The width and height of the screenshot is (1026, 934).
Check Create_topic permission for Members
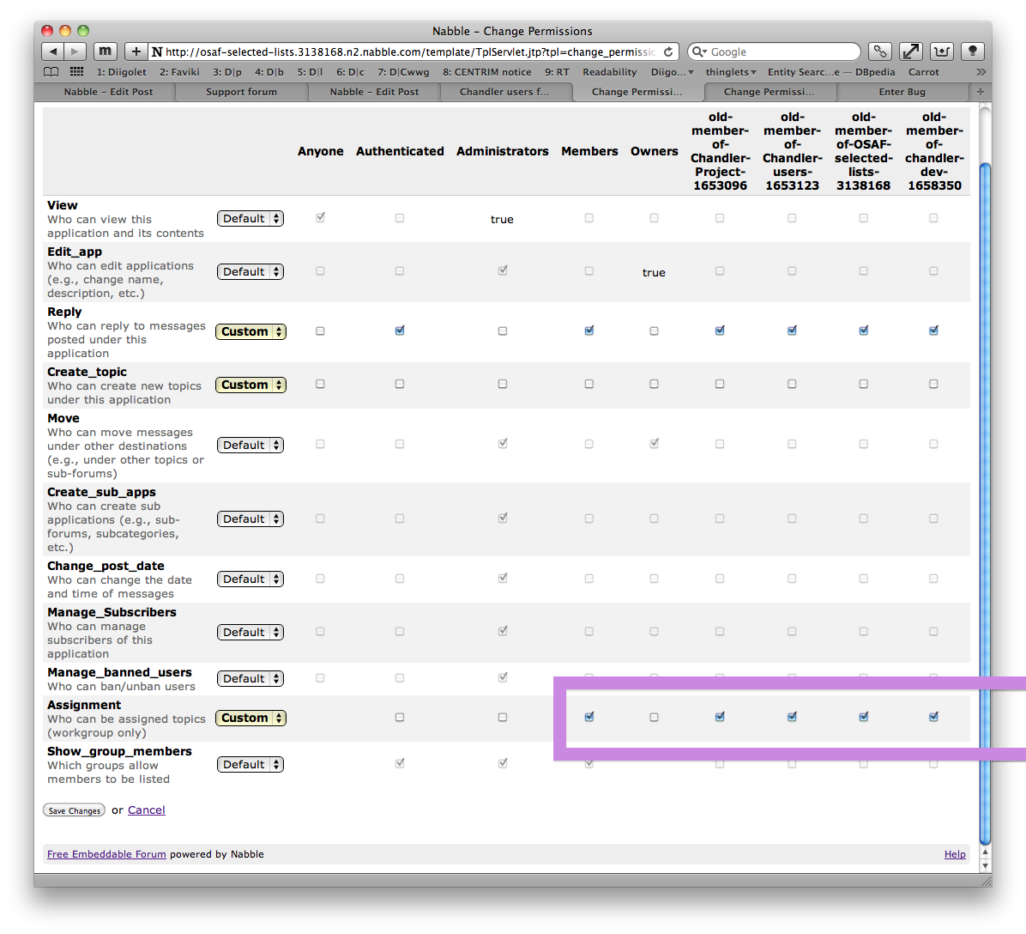[589, 384]
